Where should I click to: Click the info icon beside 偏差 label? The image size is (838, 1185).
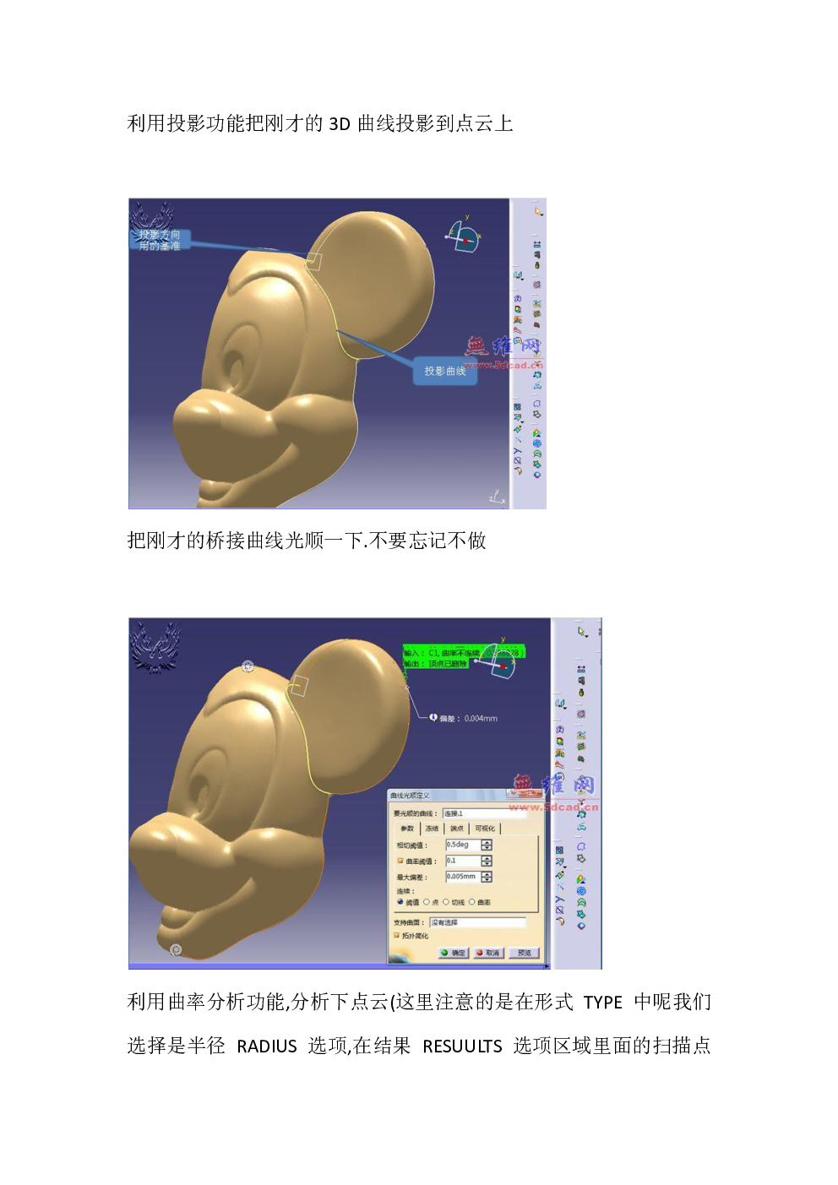[x=433, y=717]
